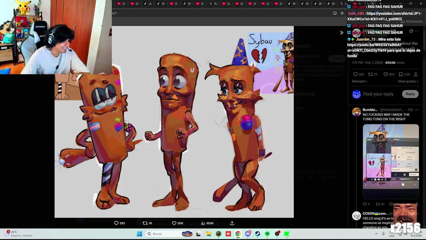
Task: Repost from the image viewer bottom bar
Action: point(147,223)
